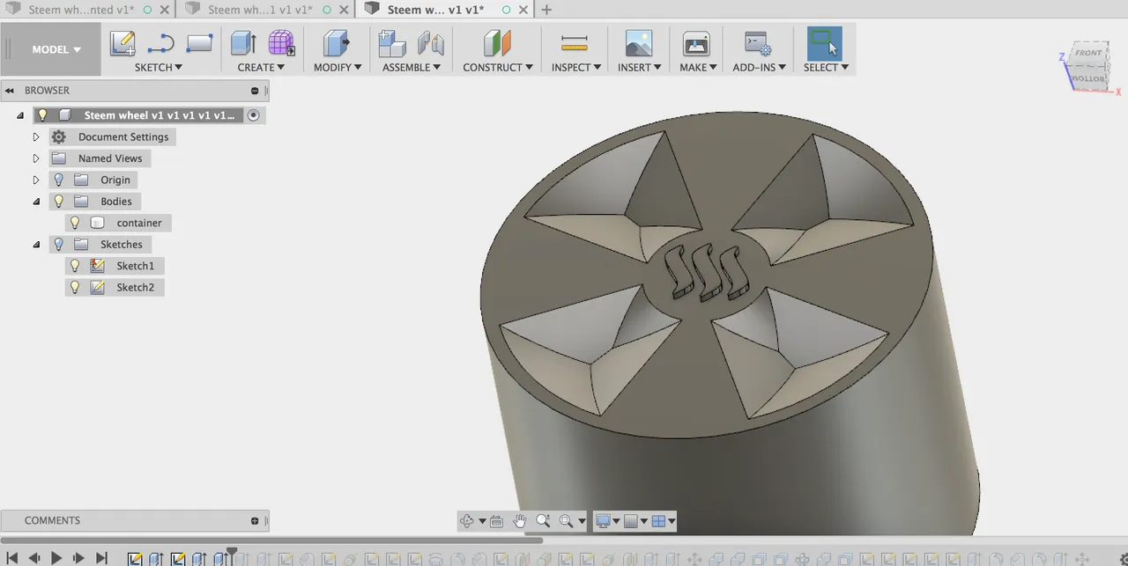Toggle visibility bulb of Steem wheel component
Screen dimensions: 1128x566
click(41, 115)
